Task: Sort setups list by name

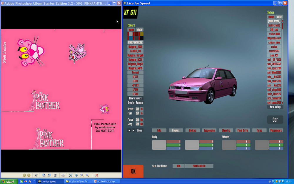Action: point(271,17)
